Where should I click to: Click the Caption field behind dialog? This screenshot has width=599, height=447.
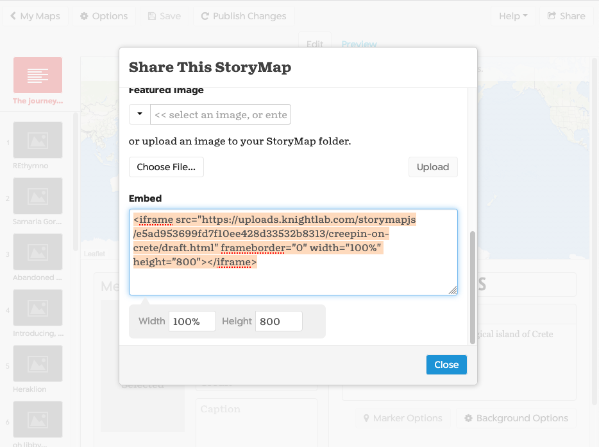click(257, 423)
